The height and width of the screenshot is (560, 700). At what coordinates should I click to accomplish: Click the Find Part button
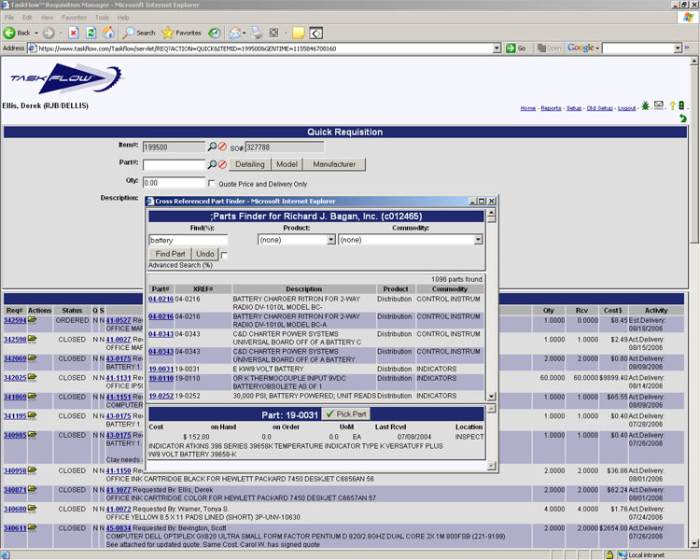(x=170, y=254)
